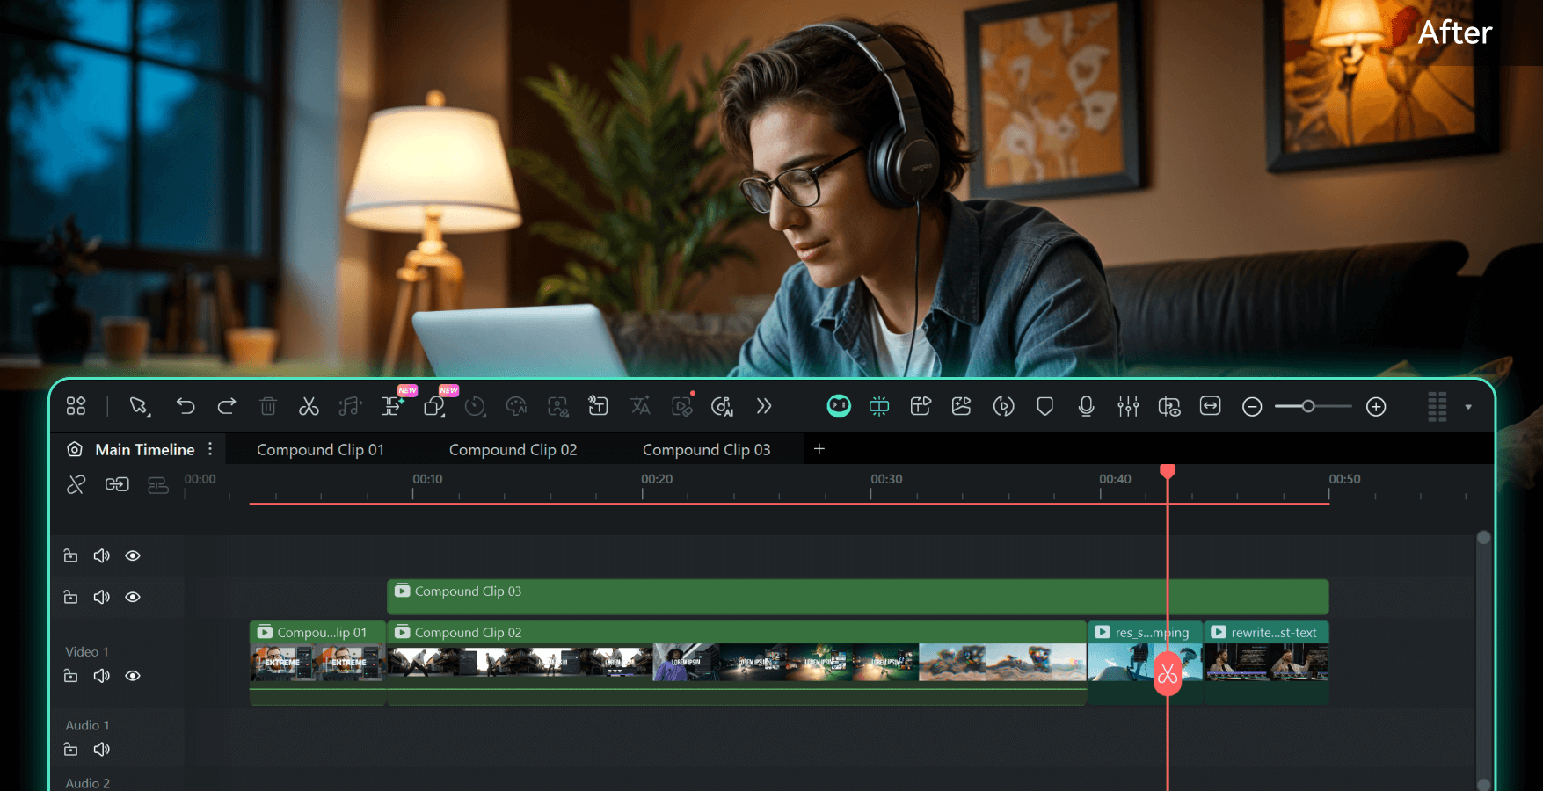Zoom in the timeline with plus button
This screenshot has width=1543, height=791.
(1376, 406)
